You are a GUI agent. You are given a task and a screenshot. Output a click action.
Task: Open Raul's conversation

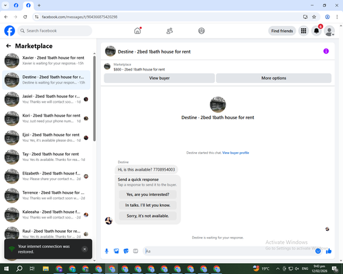pos(47,234)
